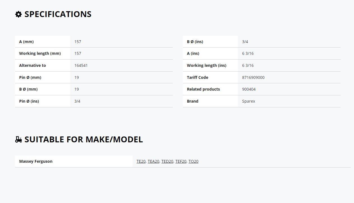Viewport: 354px width, 203px height.
Task: Click the Alternative to value 164541
Action: 81,65
